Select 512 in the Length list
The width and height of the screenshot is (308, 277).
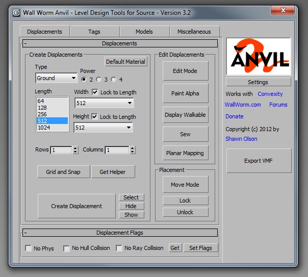pyautogui.click(x=52, y=121)
